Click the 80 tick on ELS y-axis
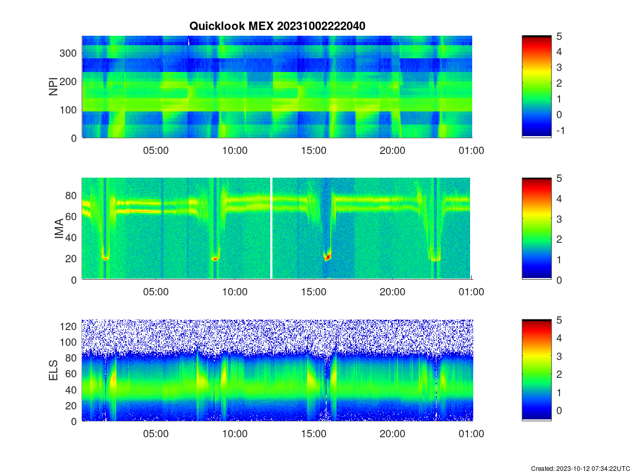The width and height of the screenshot is (631, 473). (72, 358)
